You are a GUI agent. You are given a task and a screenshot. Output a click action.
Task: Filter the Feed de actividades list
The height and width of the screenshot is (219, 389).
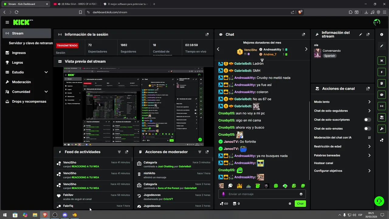(119, 152)
